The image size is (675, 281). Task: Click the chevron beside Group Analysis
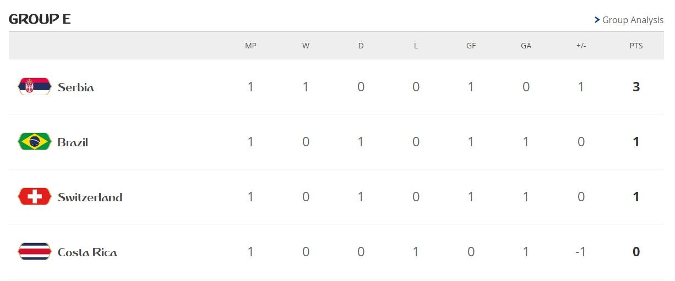pos(597,20)
